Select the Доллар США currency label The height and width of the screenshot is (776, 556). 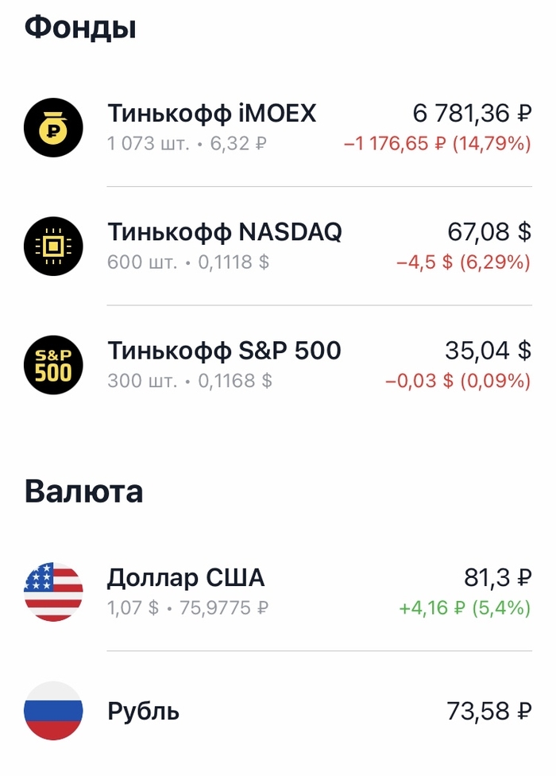pos(186,578)
